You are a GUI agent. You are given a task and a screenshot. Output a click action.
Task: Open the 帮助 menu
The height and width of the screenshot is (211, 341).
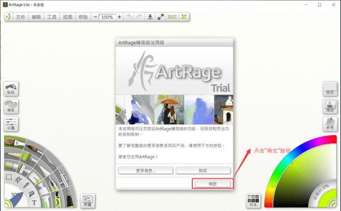click(83, 17)
